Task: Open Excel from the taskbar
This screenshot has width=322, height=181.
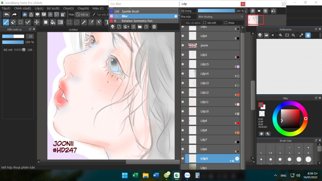Action: pyautogui.click(x=135, y=175)
